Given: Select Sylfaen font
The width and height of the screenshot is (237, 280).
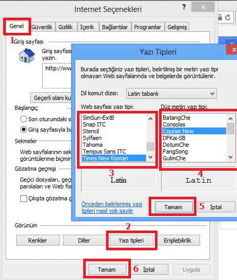Looking at the screenshot, I should tap(114, 138).
